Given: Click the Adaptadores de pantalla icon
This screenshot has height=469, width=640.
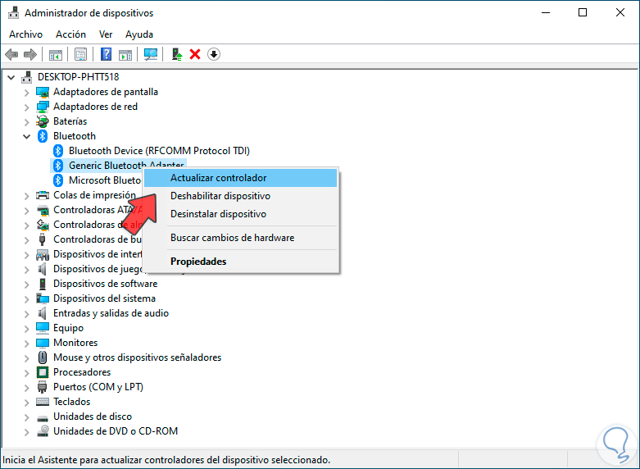Looking at the screenshot, I should pos(43,92).
